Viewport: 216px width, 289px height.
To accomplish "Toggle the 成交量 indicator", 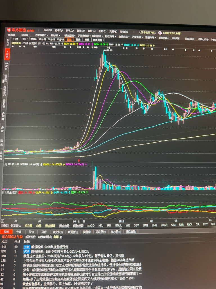I will tap(28, 225).
